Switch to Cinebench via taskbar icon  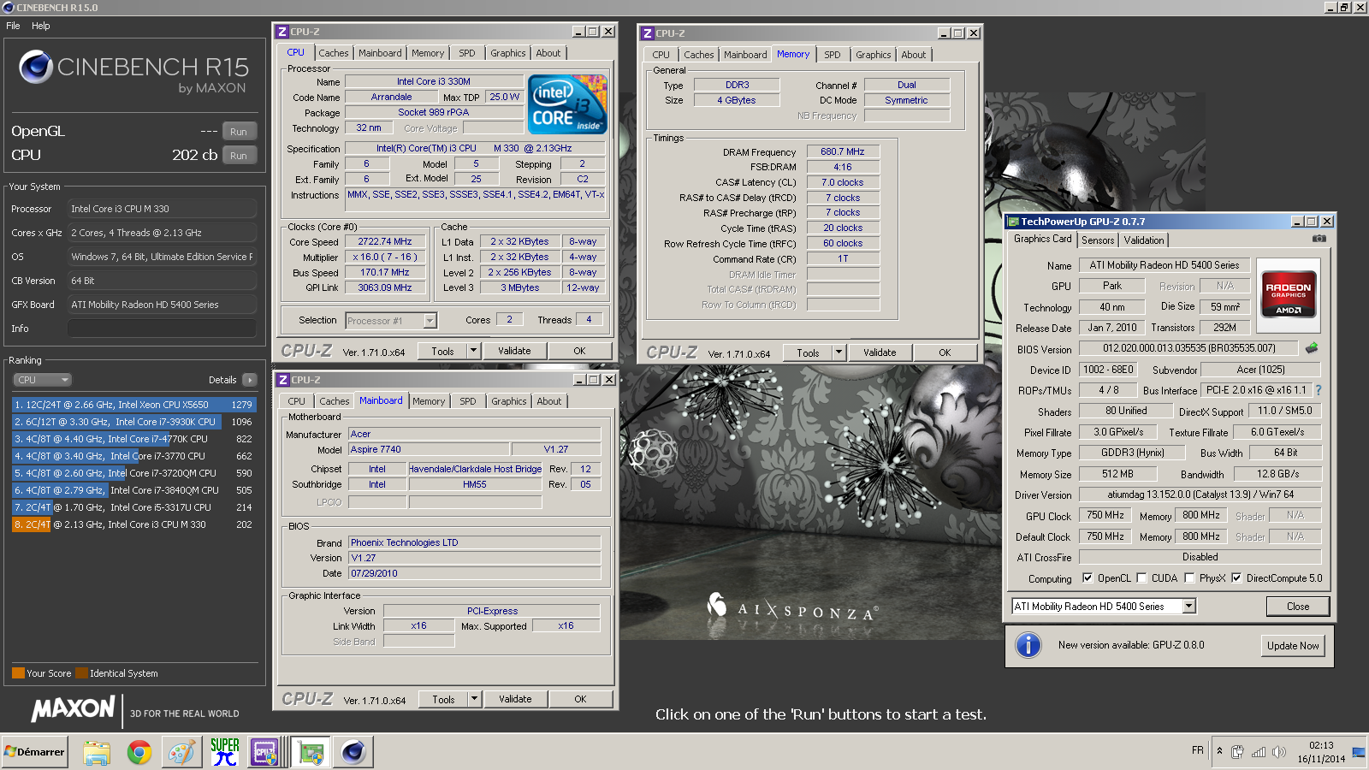click(x=353, y=753)
